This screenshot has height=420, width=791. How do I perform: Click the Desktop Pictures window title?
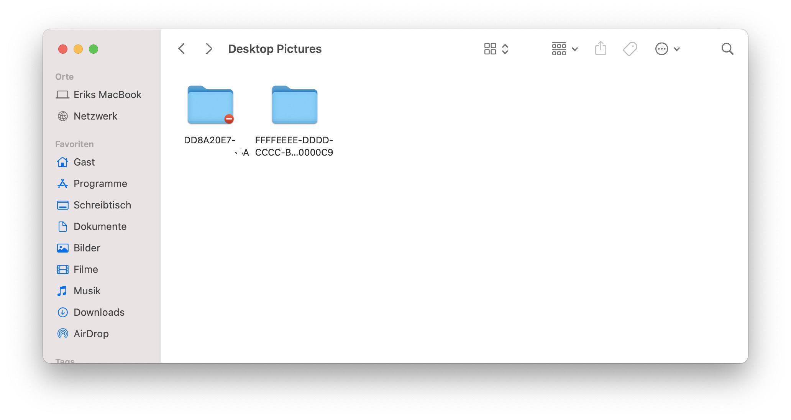tap(275, 49)
